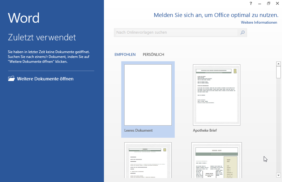Follow the Weitere Informationen link
The width and height of the screenshot is (282, 182).
(x=259, y=22)
